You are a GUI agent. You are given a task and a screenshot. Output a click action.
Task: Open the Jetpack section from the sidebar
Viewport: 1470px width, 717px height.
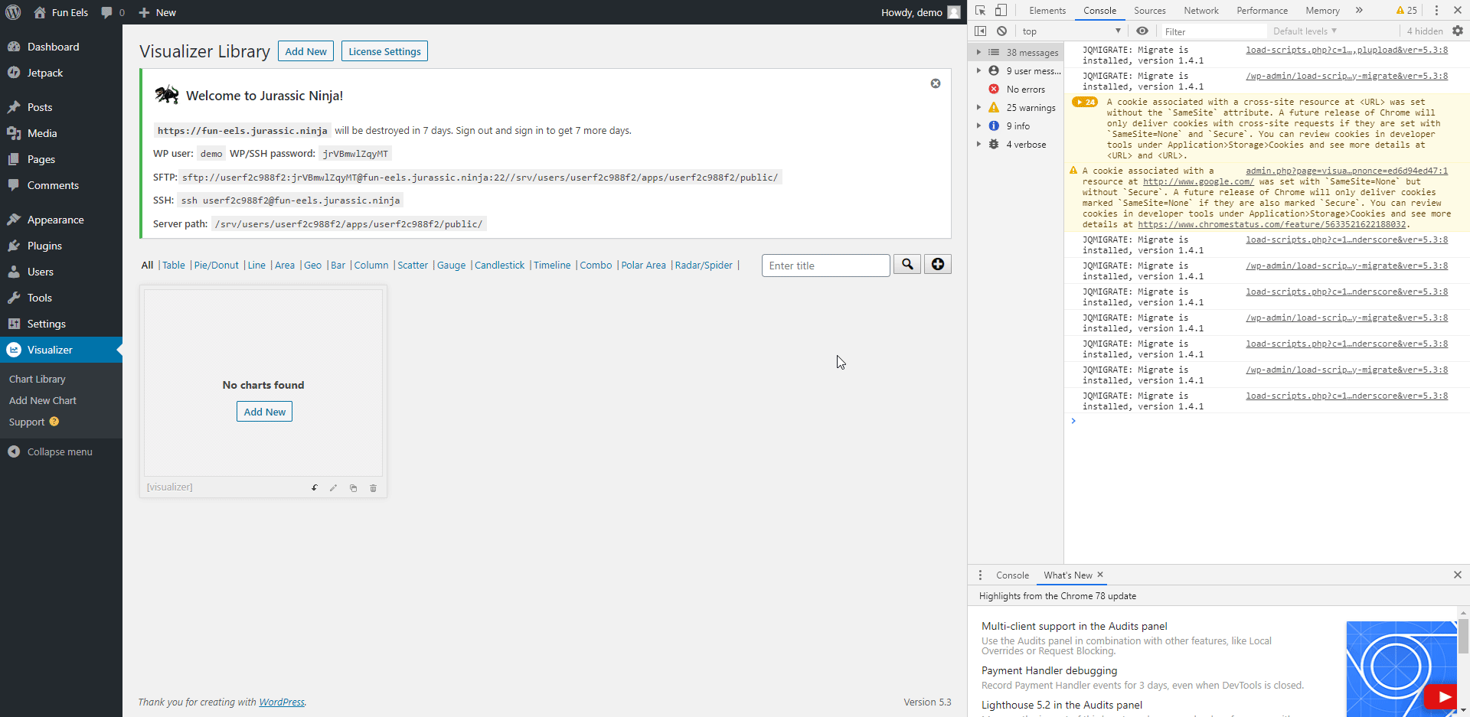(44, 73)
